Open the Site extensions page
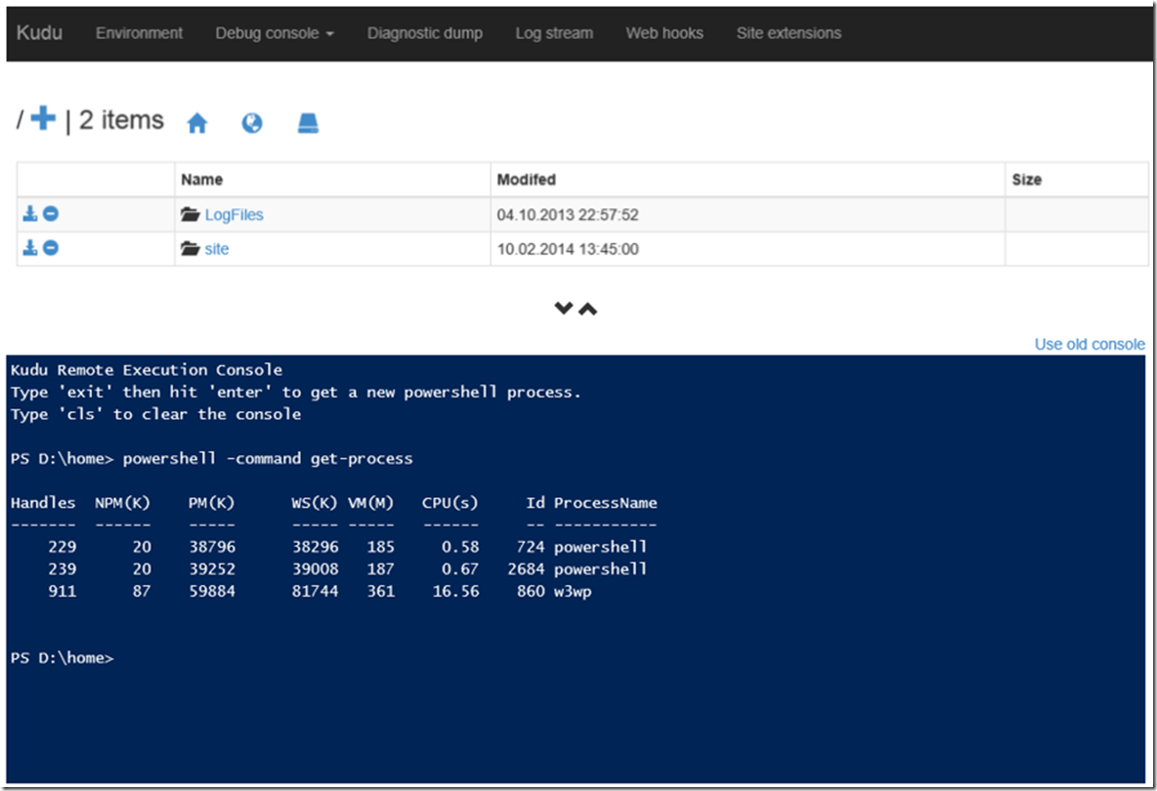This screenshot has height=791, width=1157. pos(789,33)
